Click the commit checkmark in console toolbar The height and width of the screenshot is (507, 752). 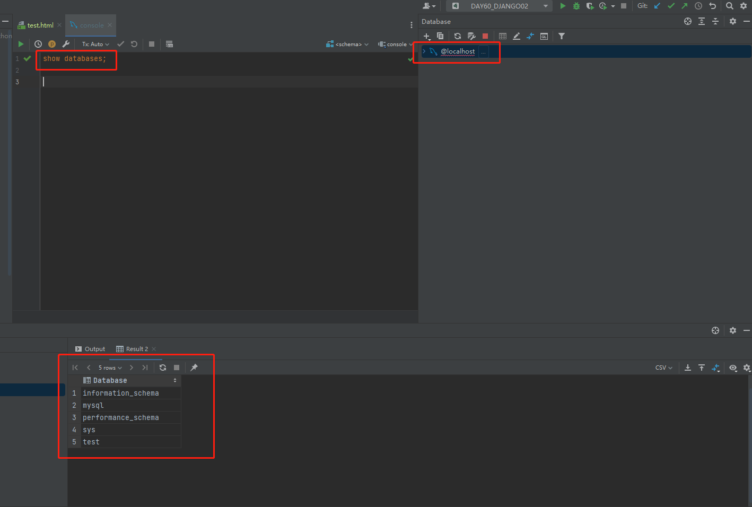(120, 44)
